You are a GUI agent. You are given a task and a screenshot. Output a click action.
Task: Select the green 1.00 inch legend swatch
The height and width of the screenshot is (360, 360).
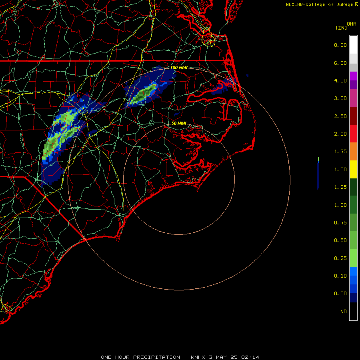[353, 205]
